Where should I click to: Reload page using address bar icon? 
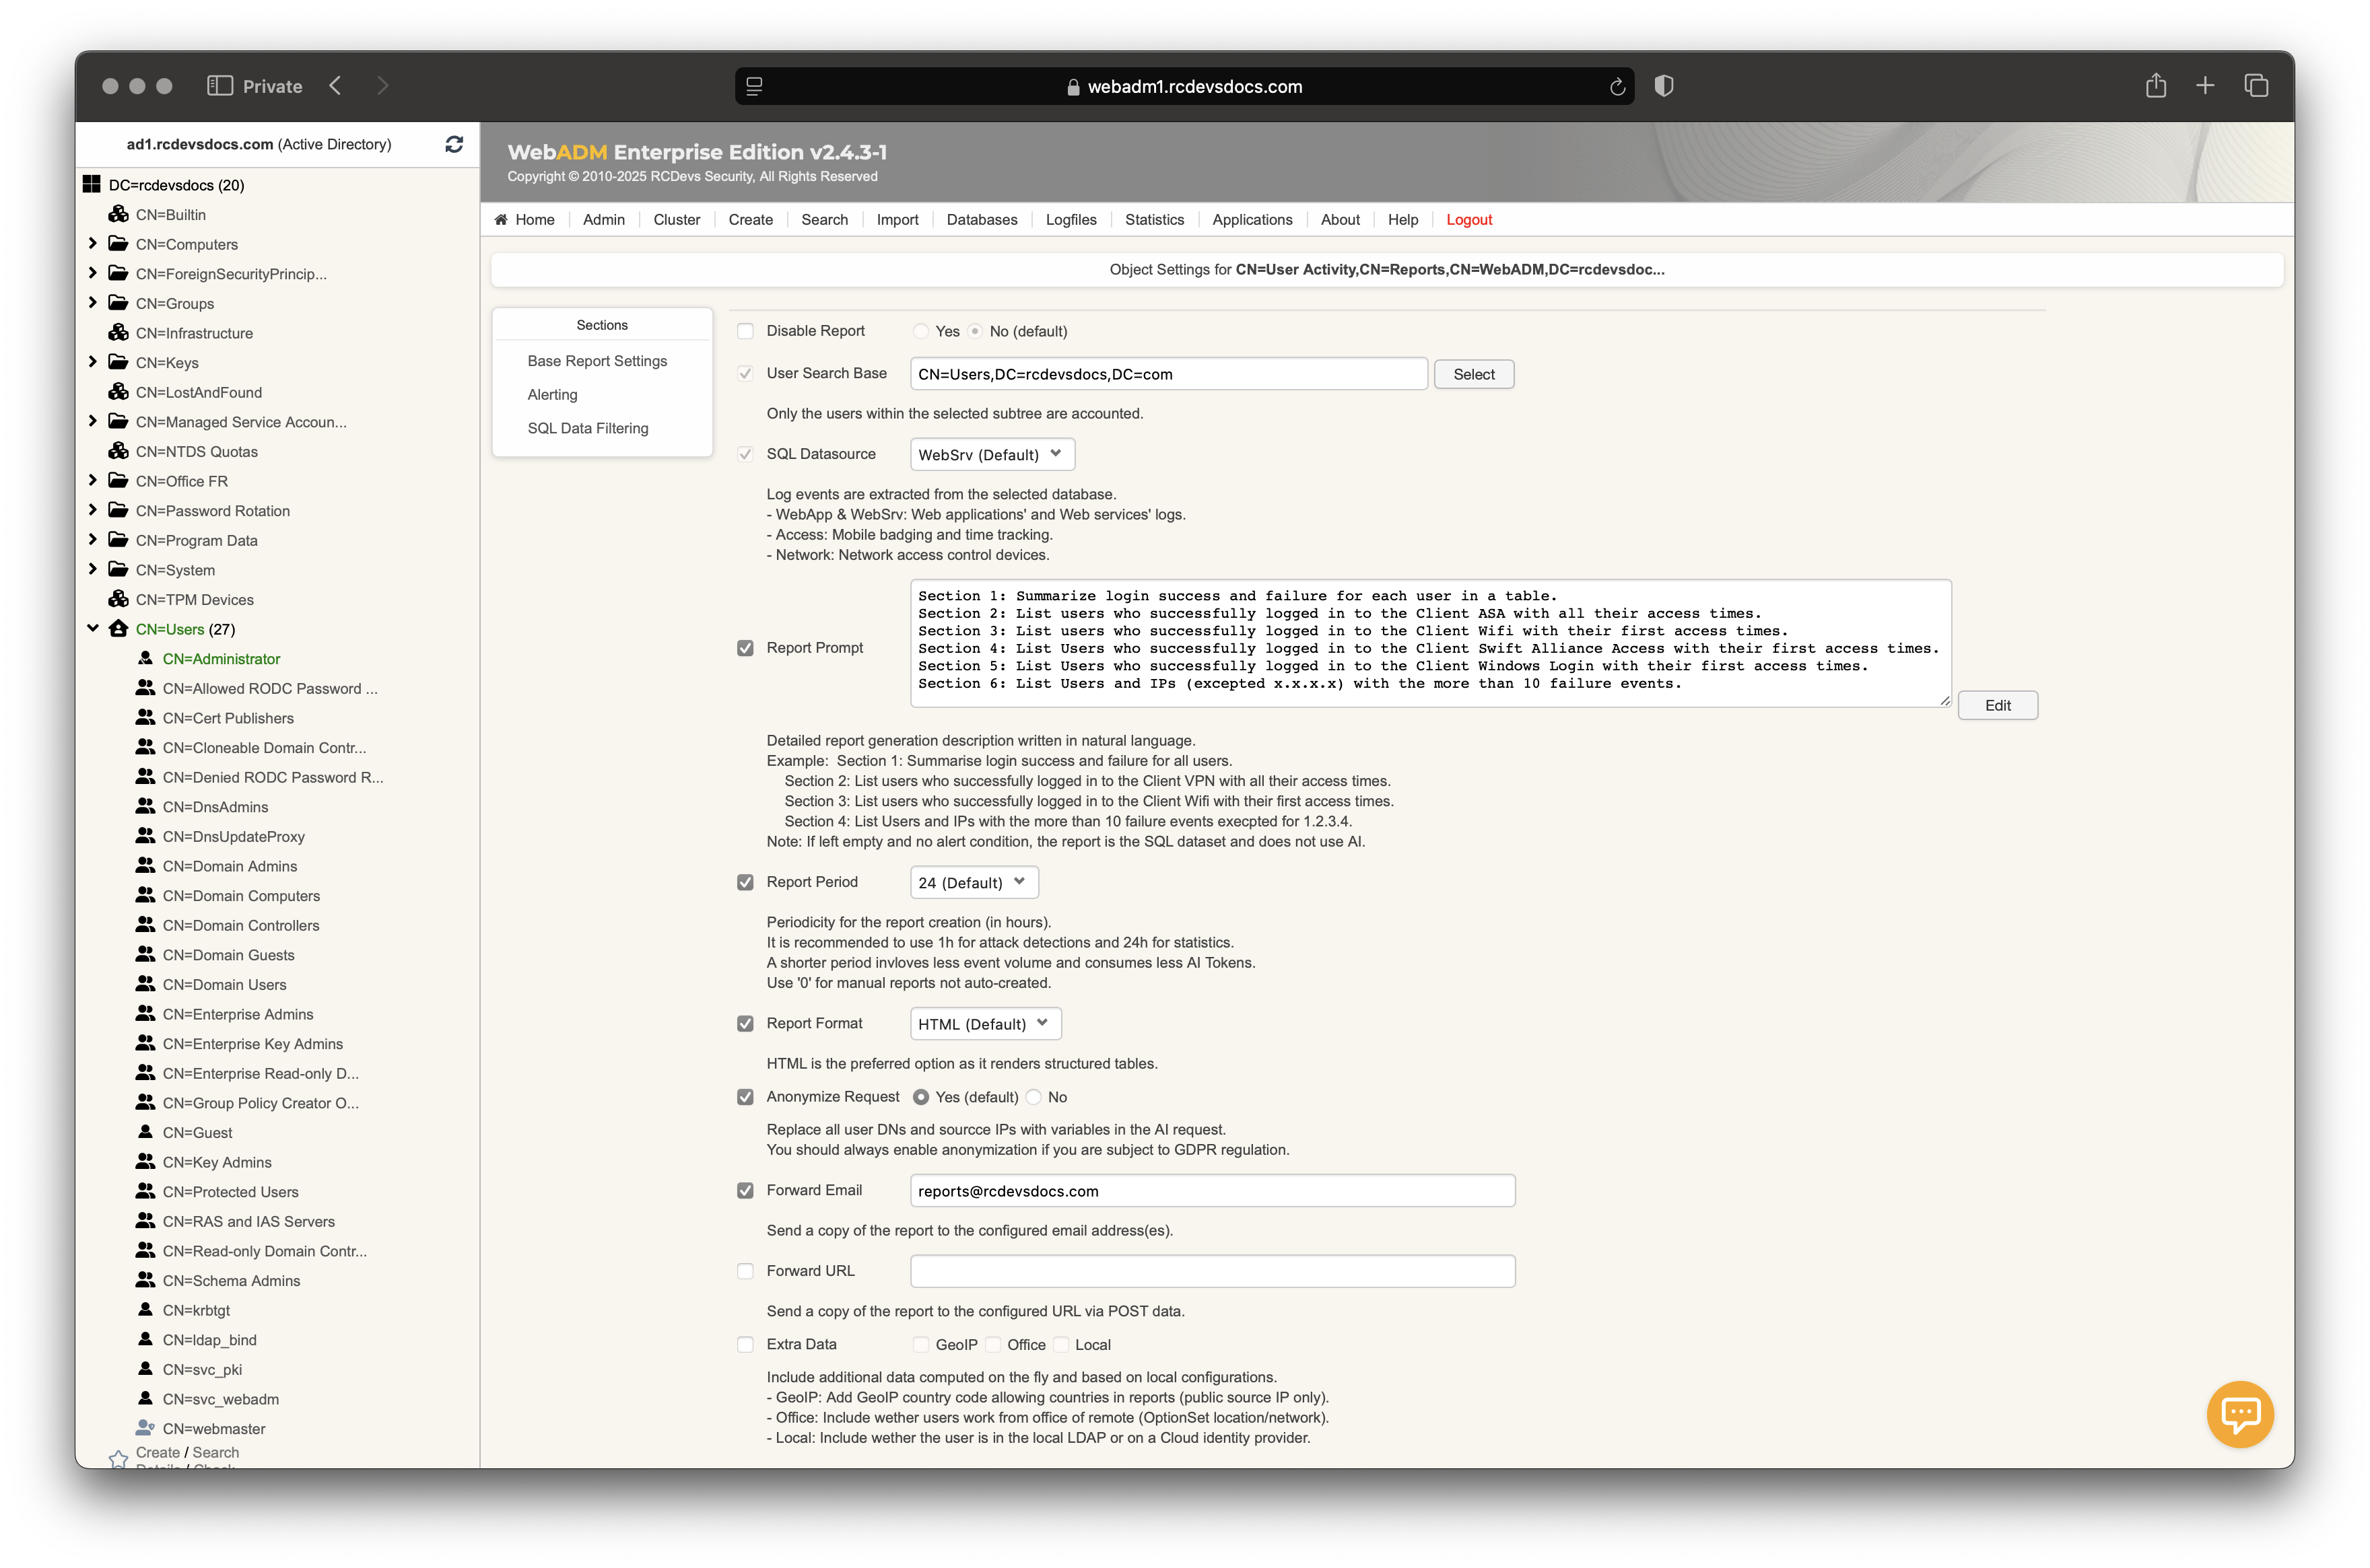(1617, 87)
